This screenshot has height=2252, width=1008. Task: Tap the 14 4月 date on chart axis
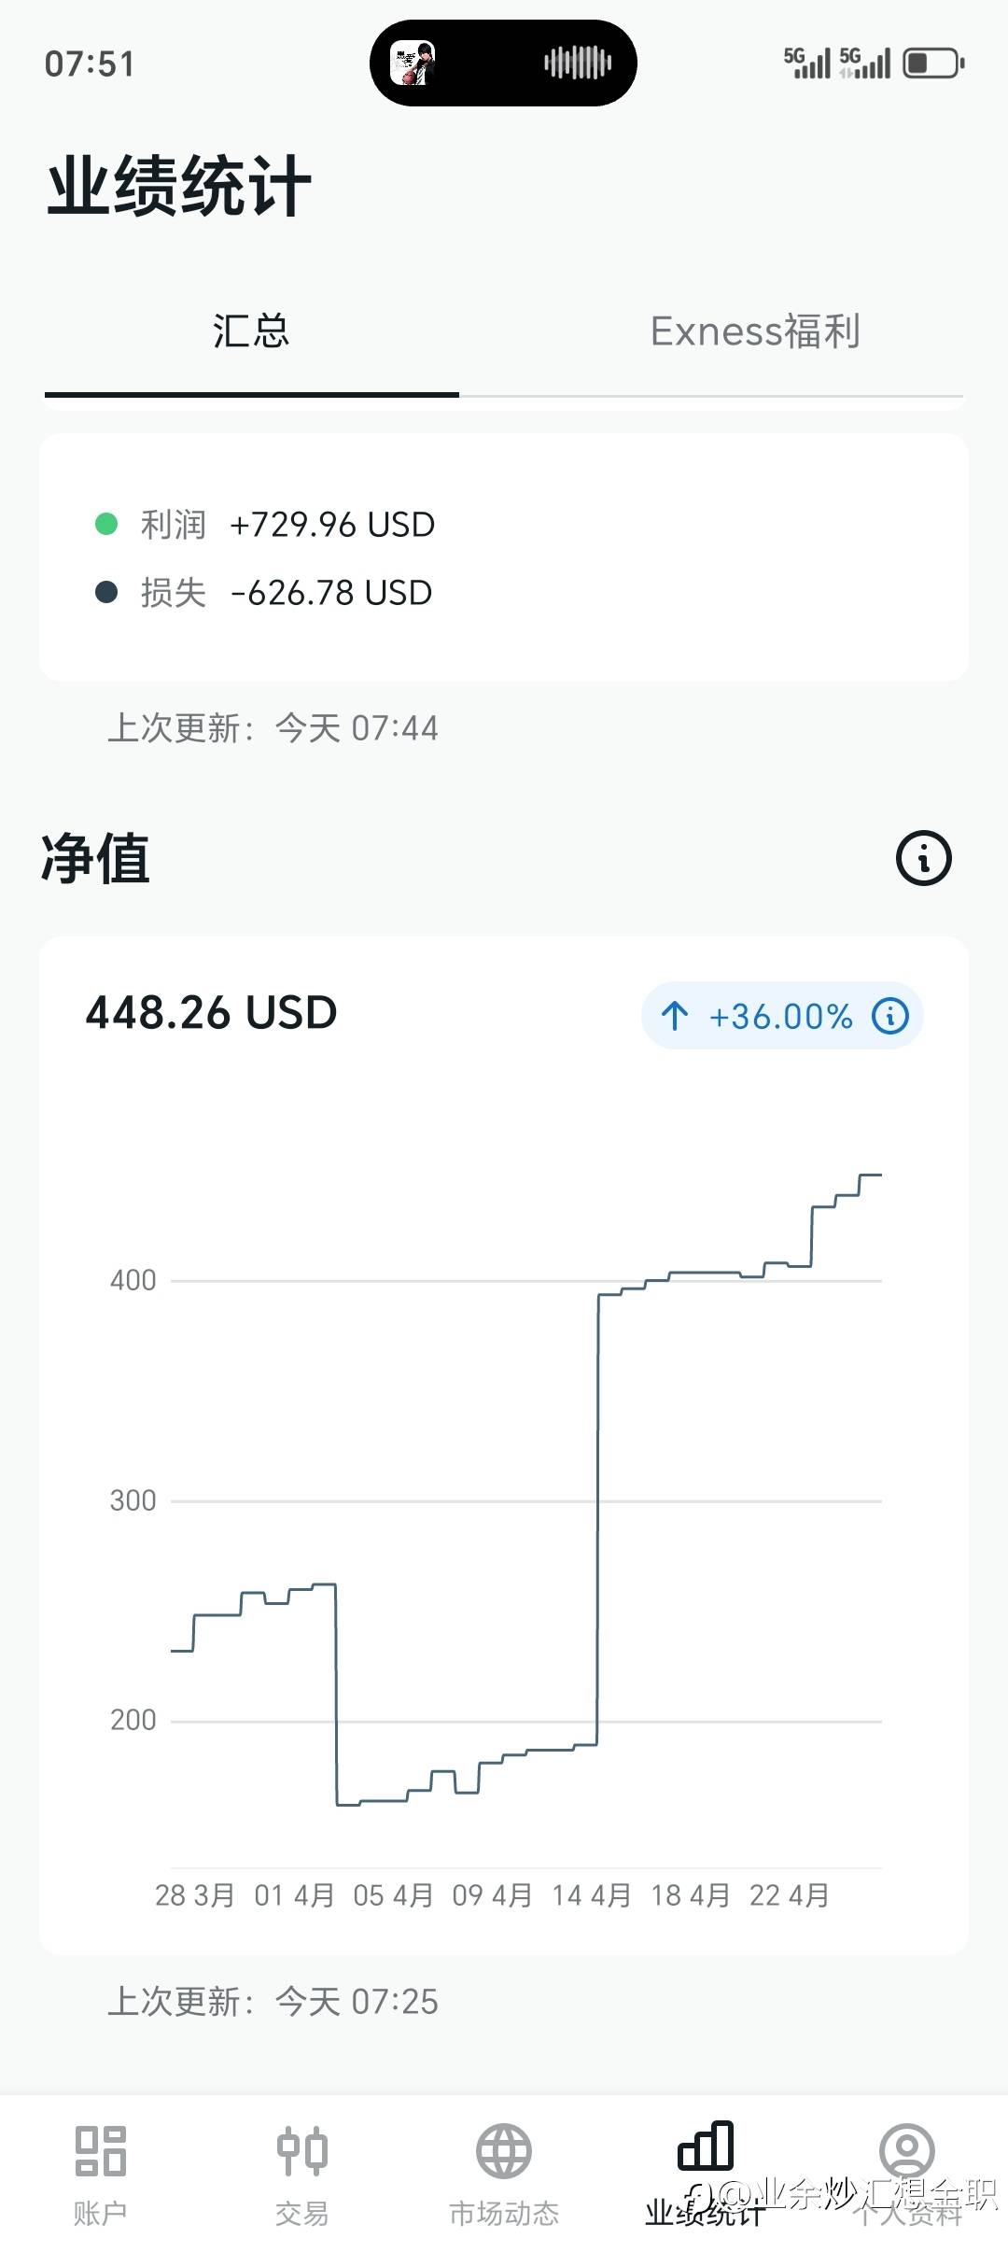click(x=591, y=1895)
